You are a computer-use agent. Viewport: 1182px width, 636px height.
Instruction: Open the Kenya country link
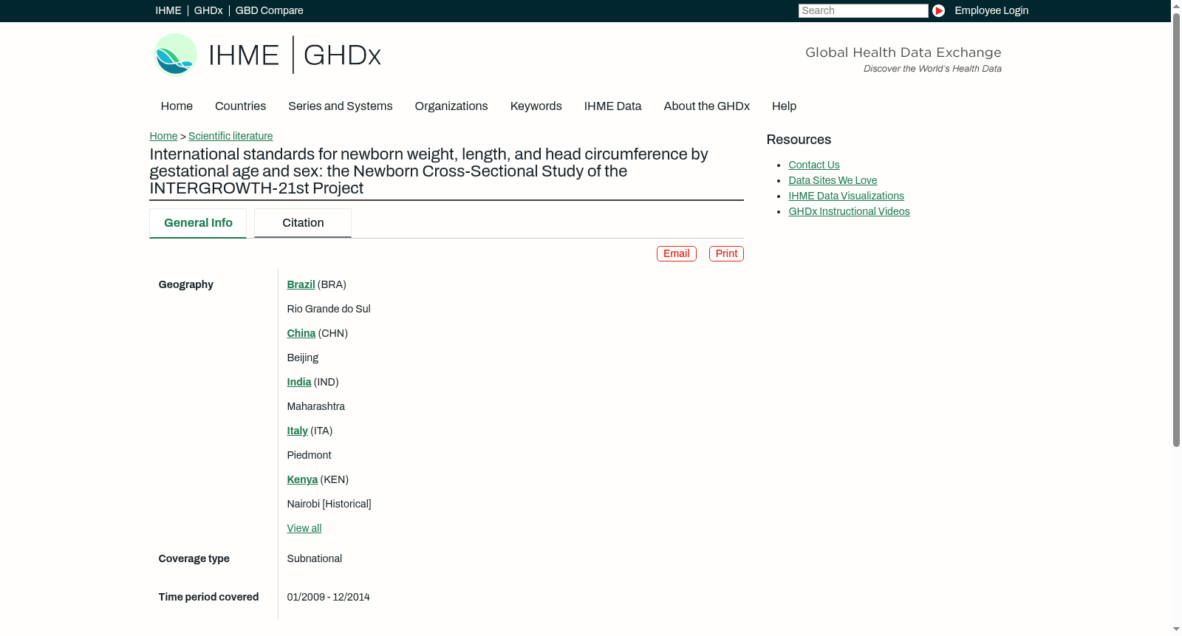(302, 479)
